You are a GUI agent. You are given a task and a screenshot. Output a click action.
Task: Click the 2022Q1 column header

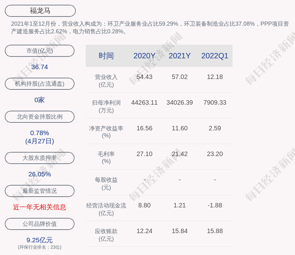[x=215, y=56]
